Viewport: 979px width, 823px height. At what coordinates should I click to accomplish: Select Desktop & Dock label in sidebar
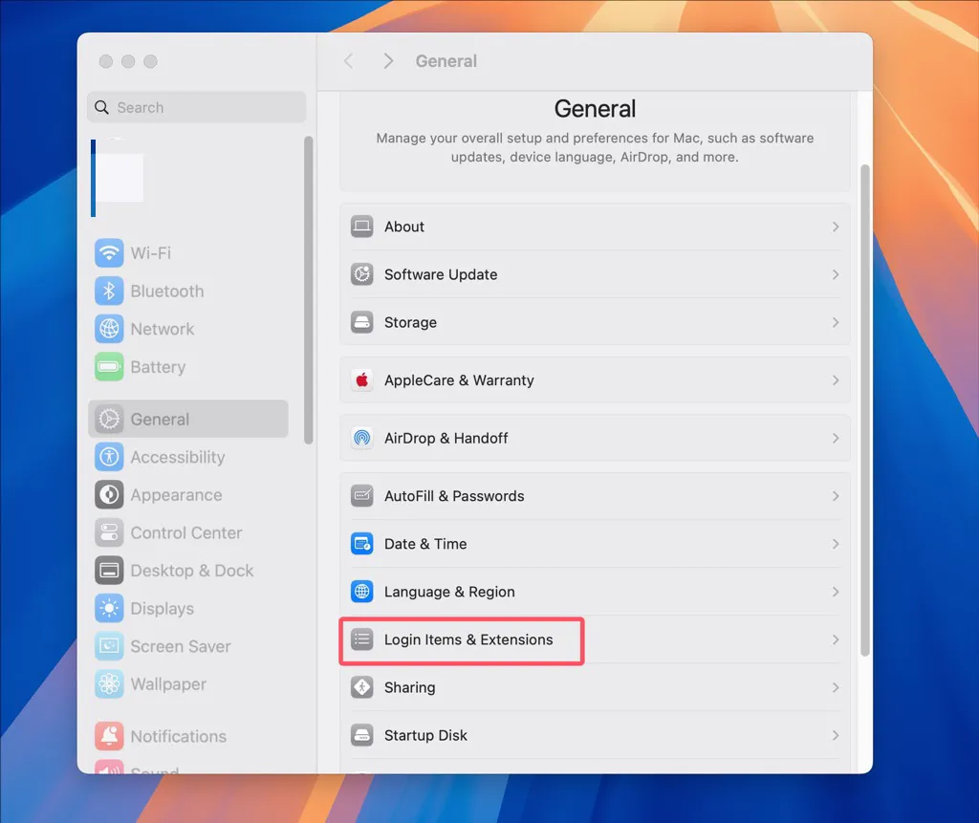191,571
